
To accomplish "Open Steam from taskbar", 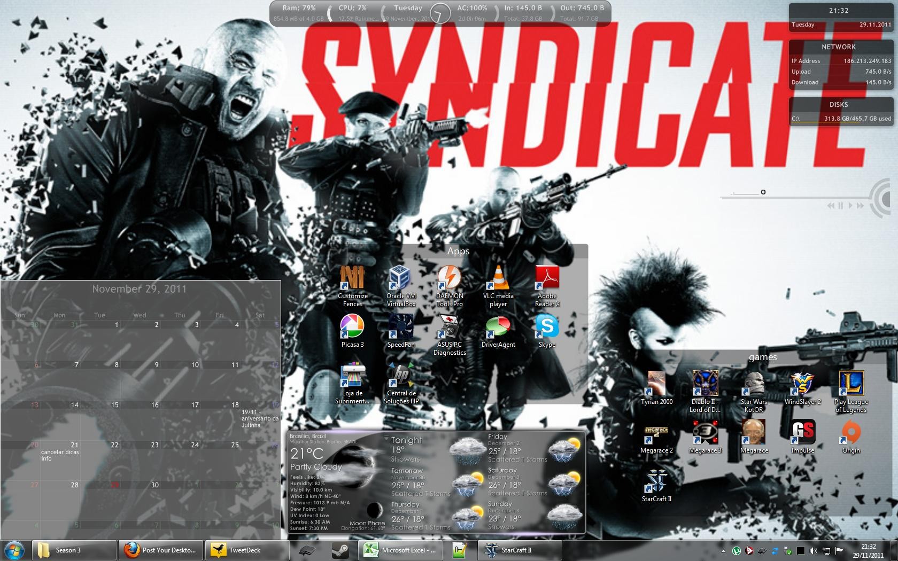I will tap(340, 550).
